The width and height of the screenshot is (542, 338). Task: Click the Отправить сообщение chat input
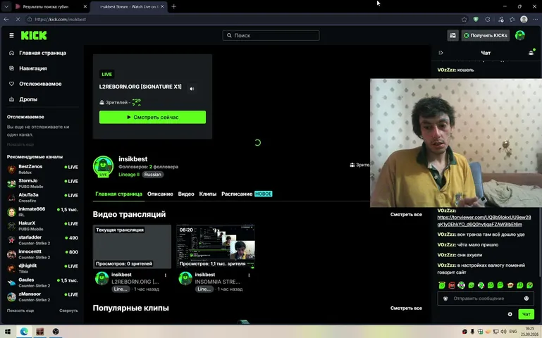486,299
